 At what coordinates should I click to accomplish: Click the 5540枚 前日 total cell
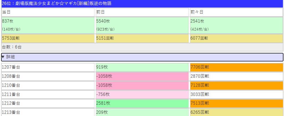(142, 25)
